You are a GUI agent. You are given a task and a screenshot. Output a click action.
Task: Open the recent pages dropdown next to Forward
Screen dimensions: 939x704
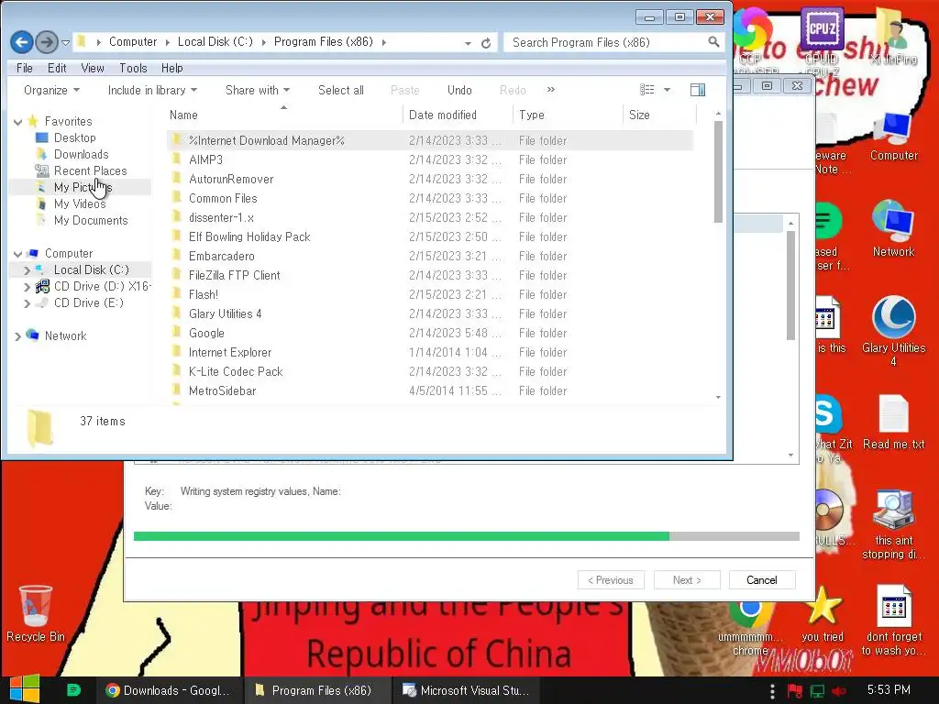(65, 42)
